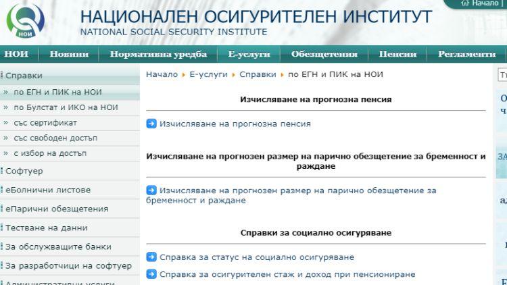
Task: Open Софтуер in the sidebar
Action: pos(70,171)
